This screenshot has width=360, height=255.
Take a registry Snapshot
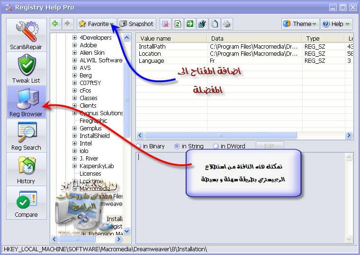(x=137, y=24)
